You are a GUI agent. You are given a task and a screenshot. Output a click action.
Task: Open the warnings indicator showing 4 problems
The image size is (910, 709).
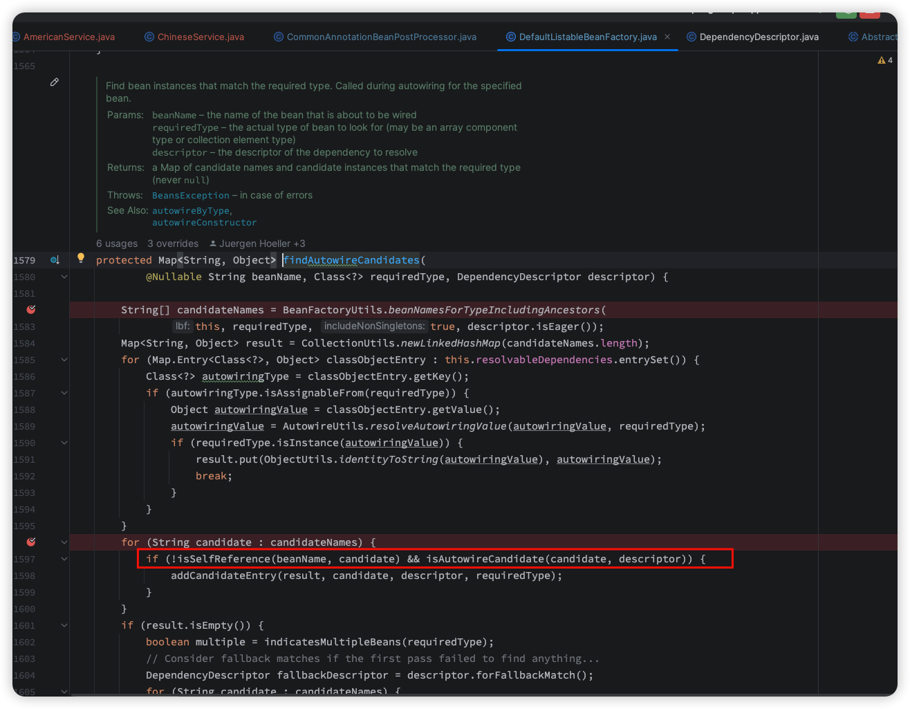pyautogui.click(x=885, y=60)
